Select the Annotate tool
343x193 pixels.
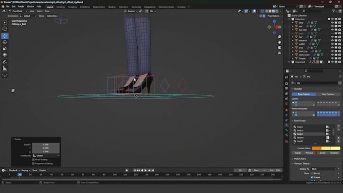pos(5,62)
